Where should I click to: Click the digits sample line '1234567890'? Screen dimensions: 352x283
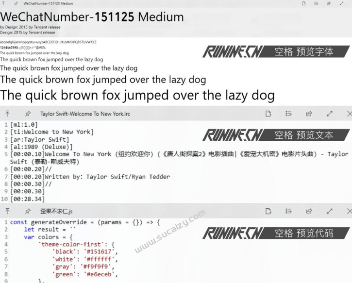click(9, 48)
